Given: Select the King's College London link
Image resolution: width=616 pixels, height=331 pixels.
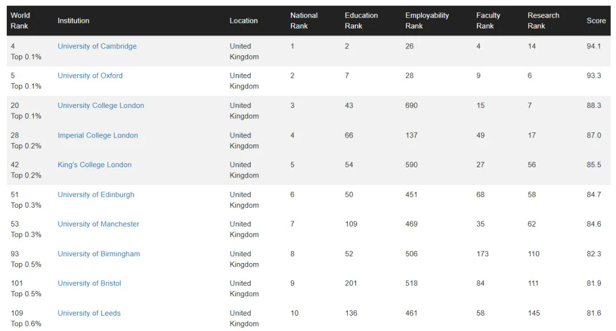Looking at the screenshot, I should click(95, 165).
